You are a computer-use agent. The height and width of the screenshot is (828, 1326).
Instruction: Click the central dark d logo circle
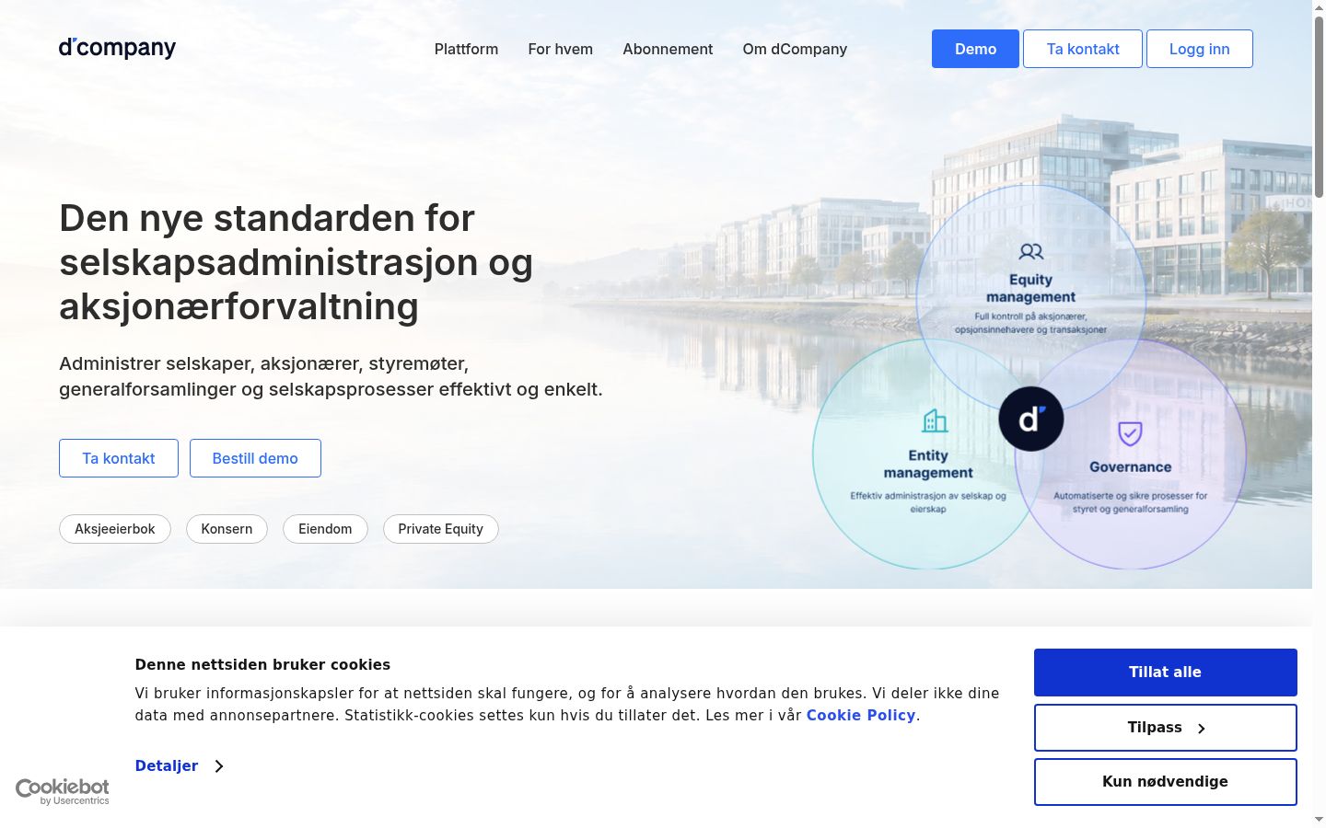point(1030,420)
